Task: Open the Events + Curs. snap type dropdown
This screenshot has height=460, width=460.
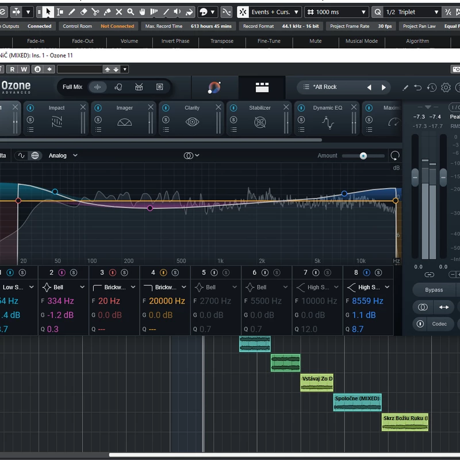Action: click(x=275, y=12)
